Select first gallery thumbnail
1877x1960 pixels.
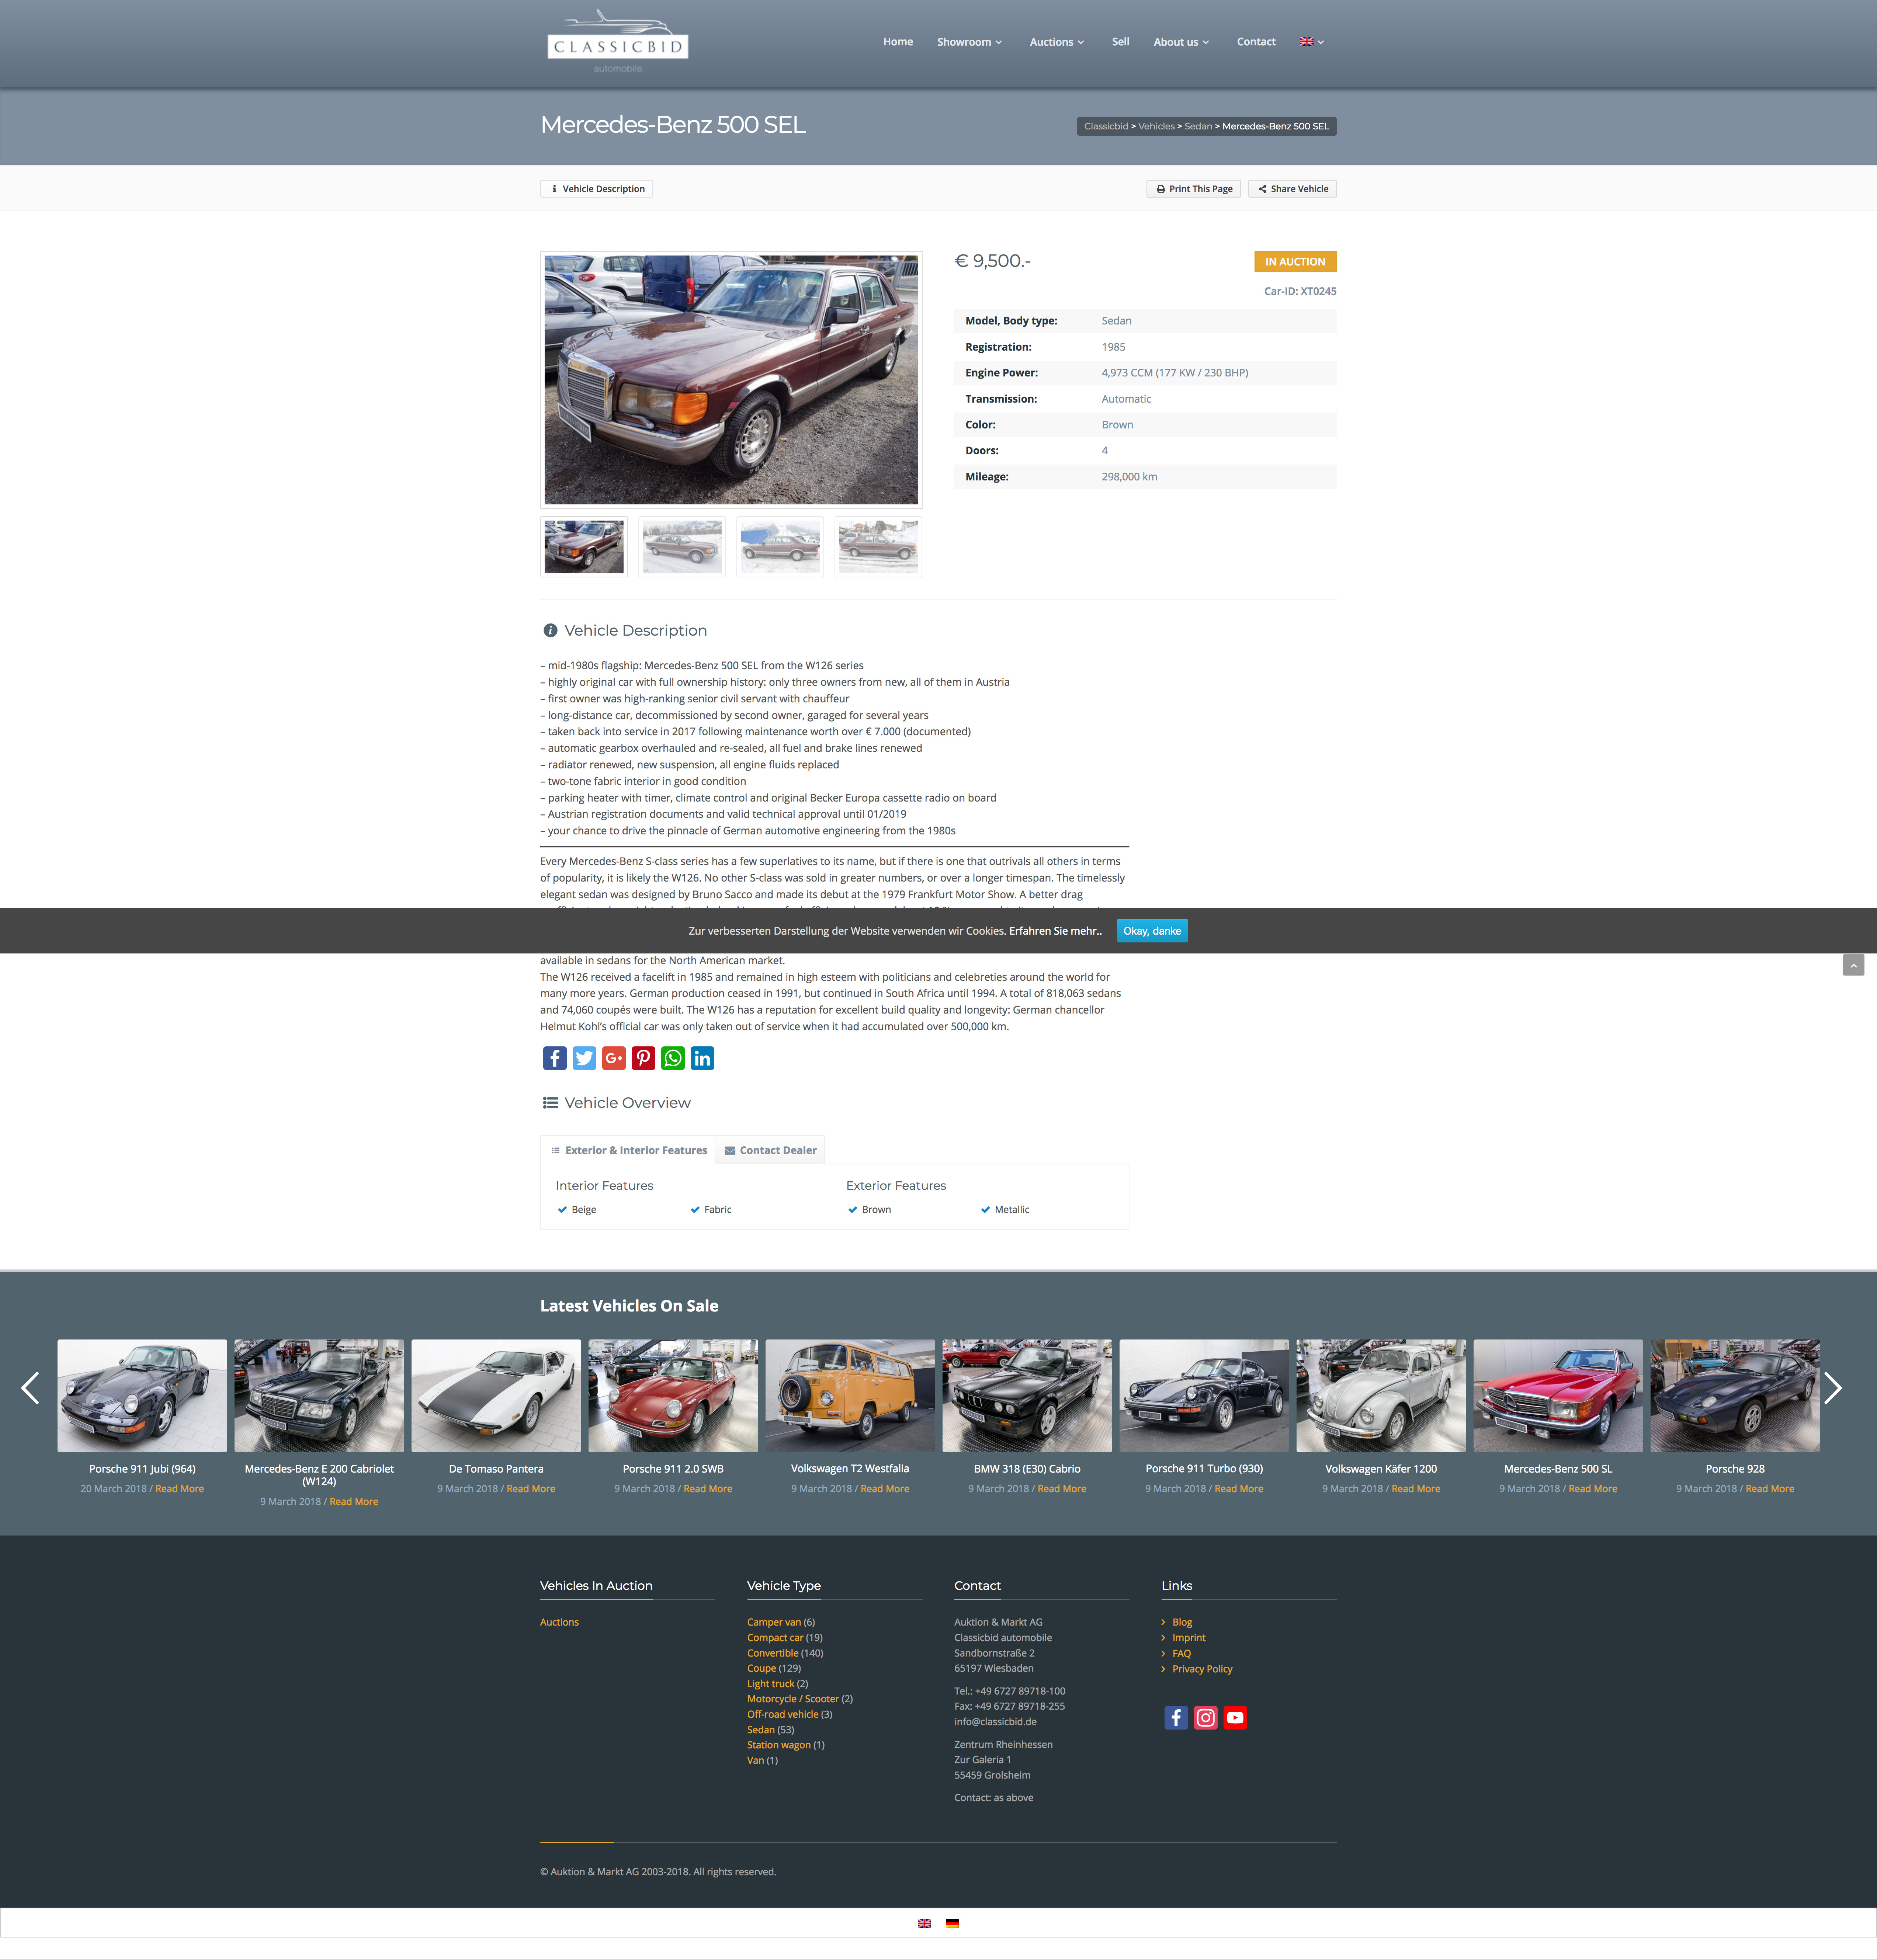[584, 547]
